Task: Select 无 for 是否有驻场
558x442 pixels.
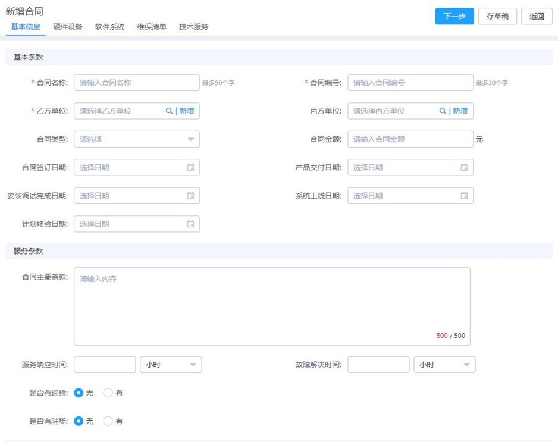Action: point(79,421)
